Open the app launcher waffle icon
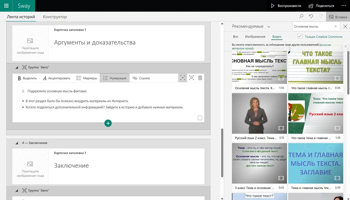Image resolution: width=350 pixels, height=200 pixels. click(x=6, y=6)
